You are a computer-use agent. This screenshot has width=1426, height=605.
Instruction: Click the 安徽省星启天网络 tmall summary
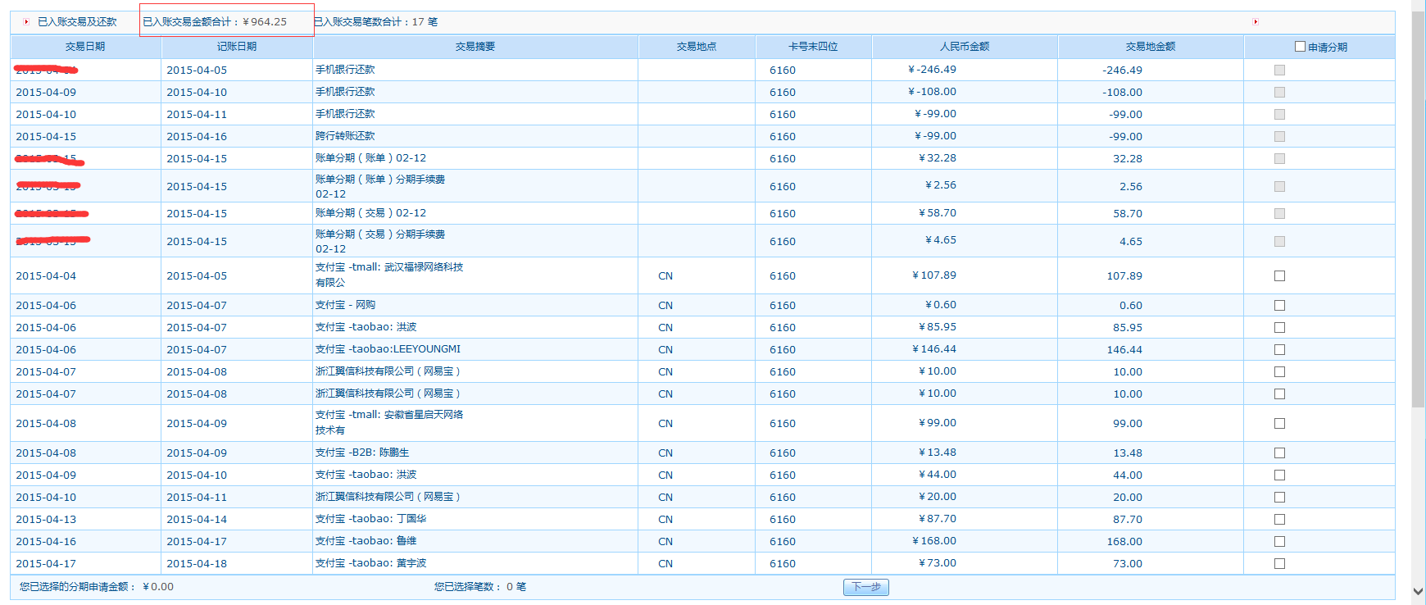[x=389, y=422]
